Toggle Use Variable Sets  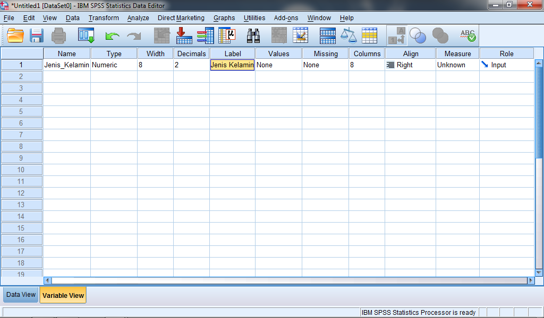click(x=416, y=35)
